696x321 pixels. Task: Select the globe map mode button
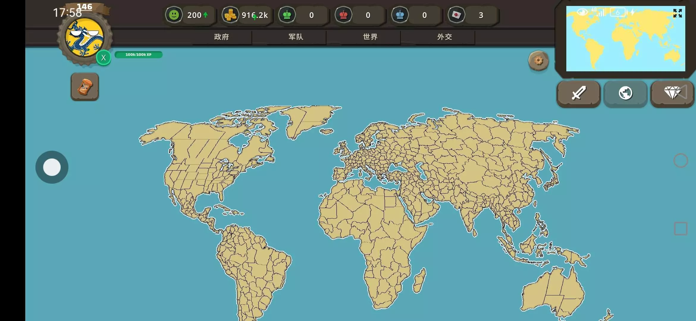[626, 93]
